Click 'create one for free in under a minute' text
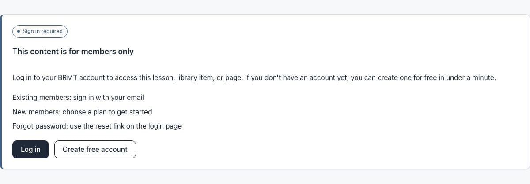530x184 pixels. 435,78
